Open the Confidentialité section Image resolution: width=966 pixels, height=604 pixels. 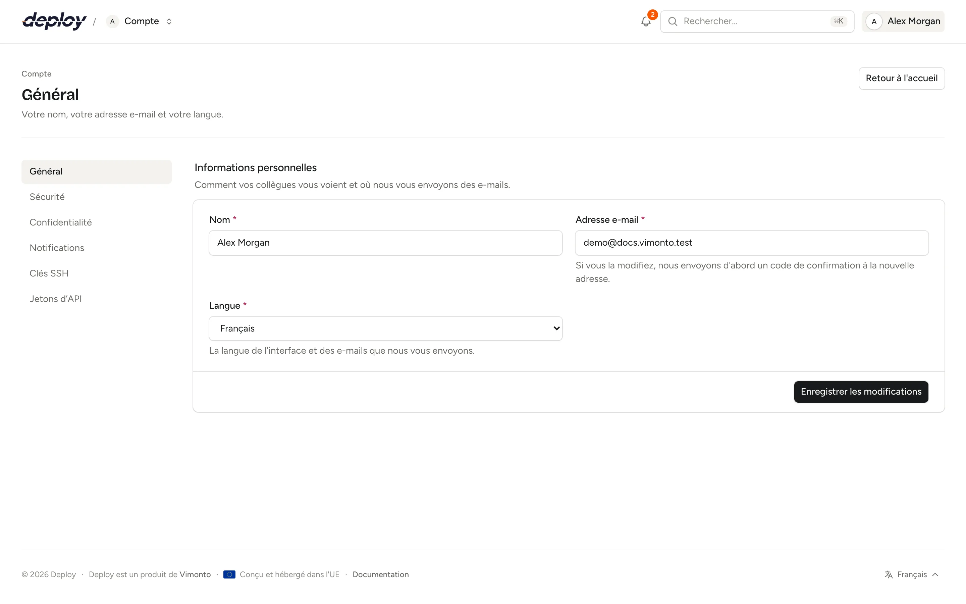(97, 222)
